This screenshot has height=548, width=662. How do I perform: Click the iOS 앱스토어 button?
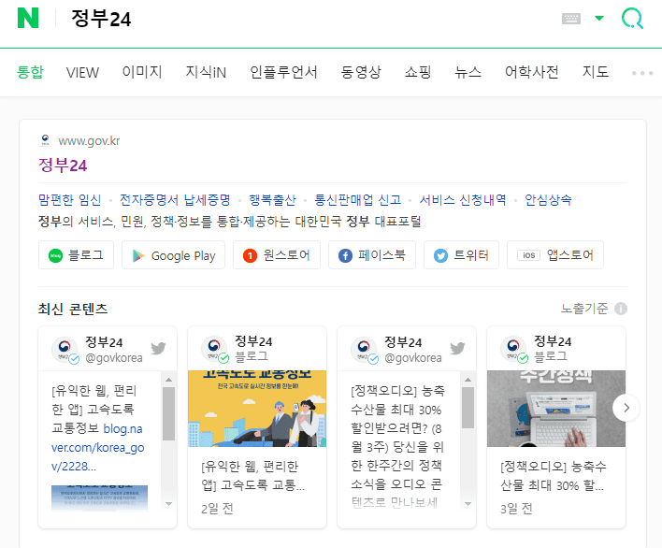click(x=555, y=255)
